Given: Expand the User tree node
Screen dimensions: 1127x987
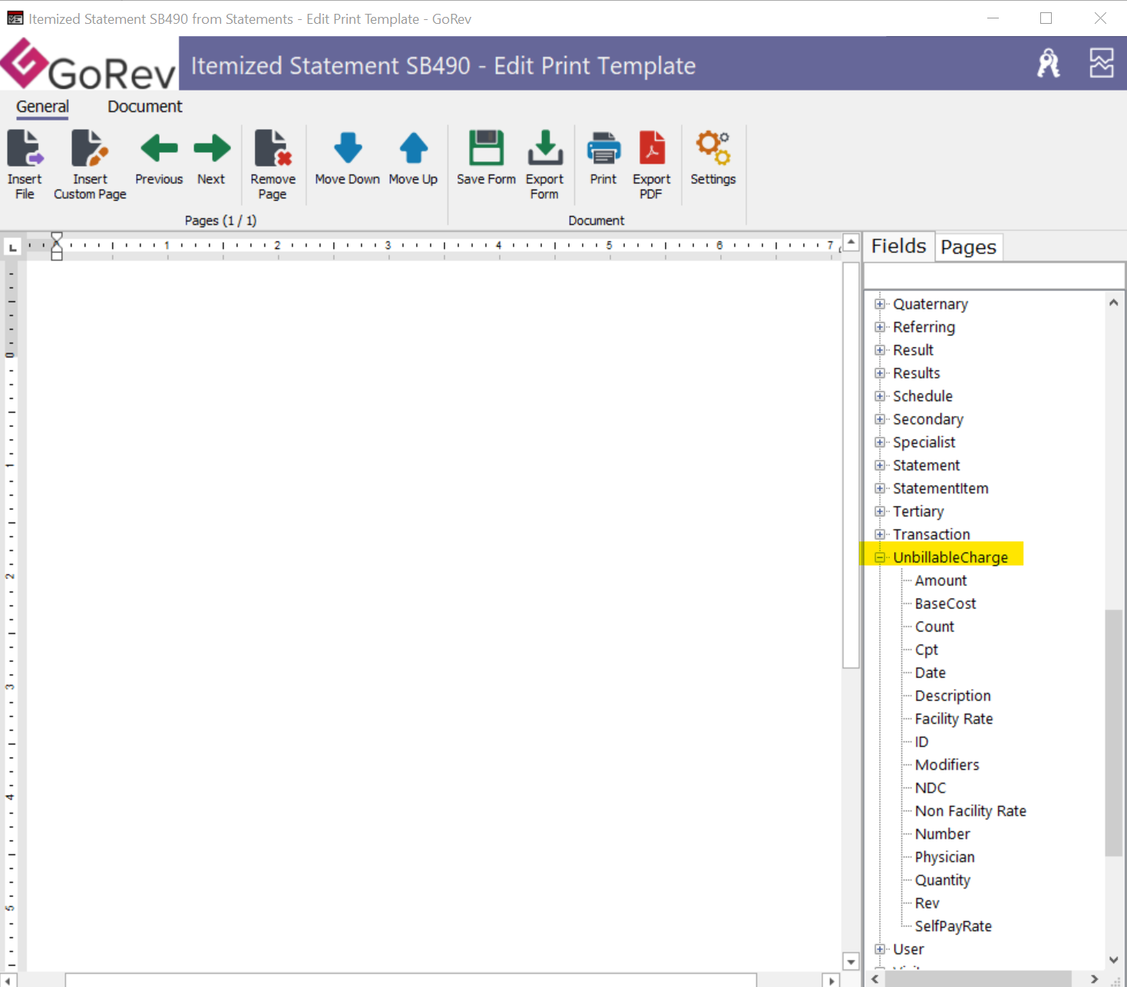Looking at the screenshot, I should coord(880,949).
